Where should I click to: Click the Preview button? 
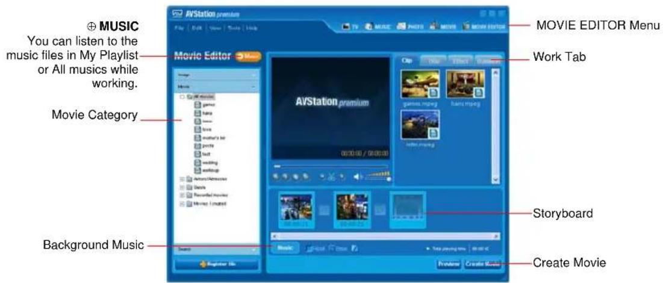449,264
